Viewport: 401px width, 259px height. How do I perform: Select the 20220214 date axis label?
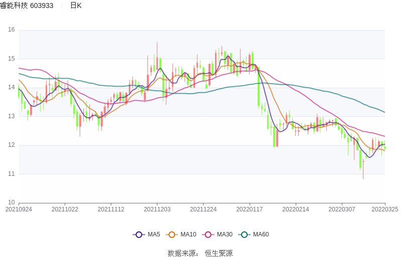[295, 209]
